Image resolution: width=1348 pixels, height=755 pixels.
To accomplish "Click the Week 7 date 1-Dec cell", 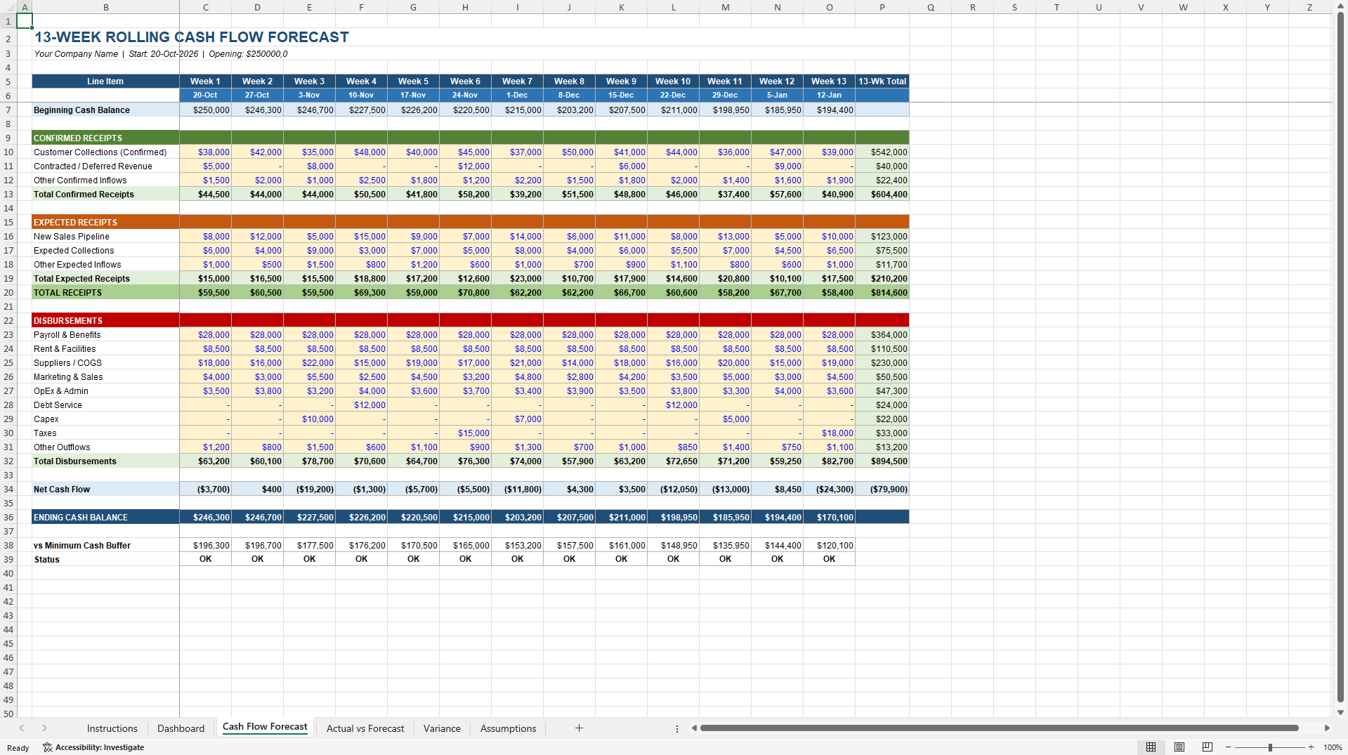I will [517, 96].
